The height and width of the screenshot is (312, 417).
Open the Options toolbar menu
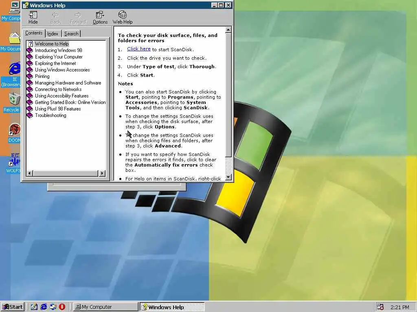100,18
